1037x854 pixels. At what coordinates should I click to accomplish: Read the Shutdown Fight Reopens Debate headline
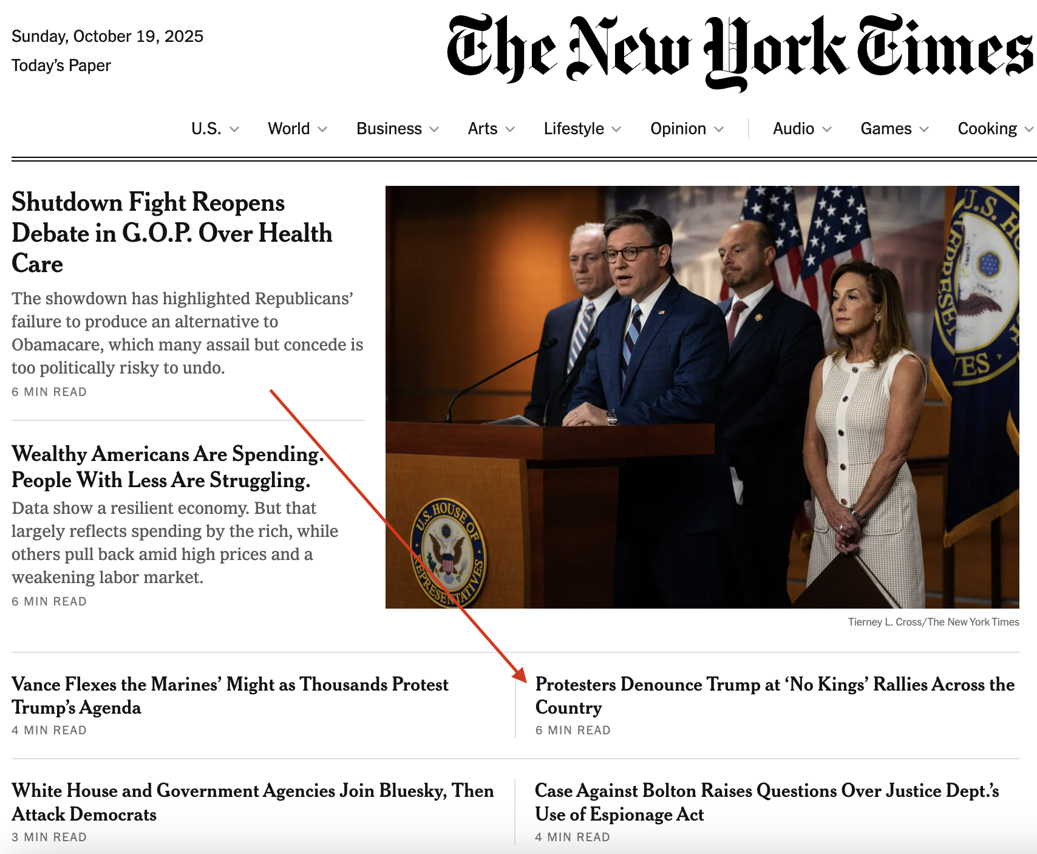pyautogui.click(x=172, y=233)
